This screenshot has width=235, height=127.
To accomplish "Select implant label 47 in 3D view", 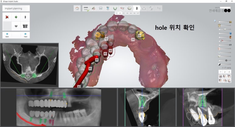I will (x=79, y=86).
